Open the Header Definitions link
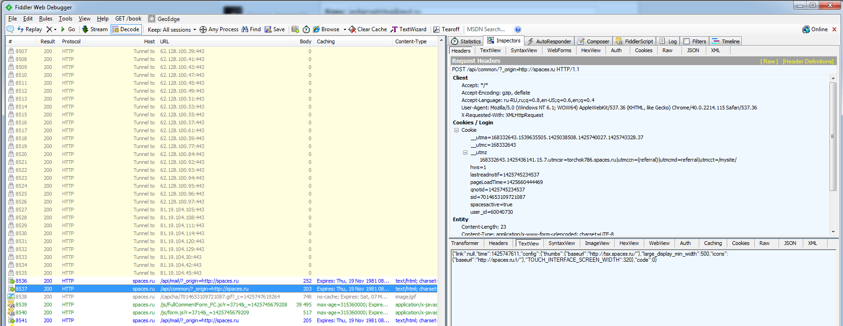The width and height of the screenshot is (843, 326). point(808,61)
